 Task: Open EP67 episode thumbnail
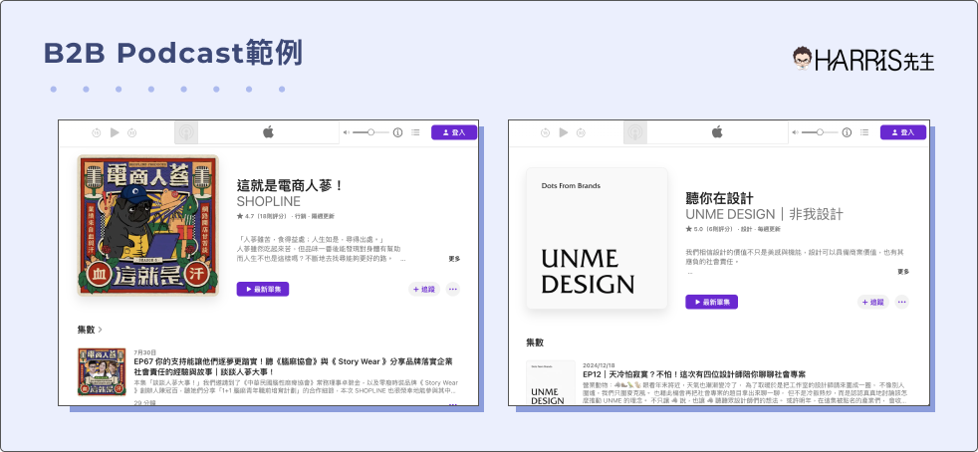pos(102,371)
